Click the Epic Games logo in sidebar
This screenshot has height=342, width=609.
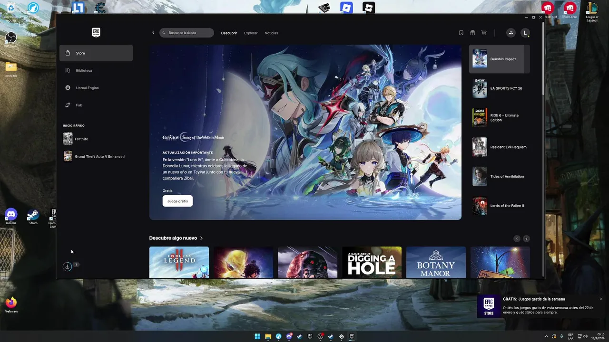[96, 32]
